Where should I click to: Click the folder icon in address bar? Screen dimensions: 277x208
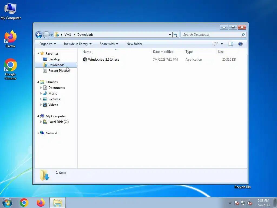pos(57,34)
